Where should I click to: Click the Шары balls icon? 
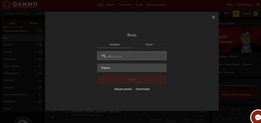[x=40, y=109]
